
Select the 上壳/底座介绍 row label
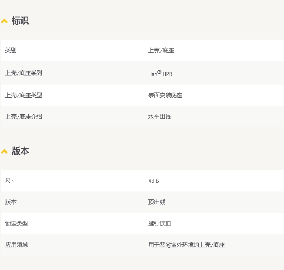(23, 116)
